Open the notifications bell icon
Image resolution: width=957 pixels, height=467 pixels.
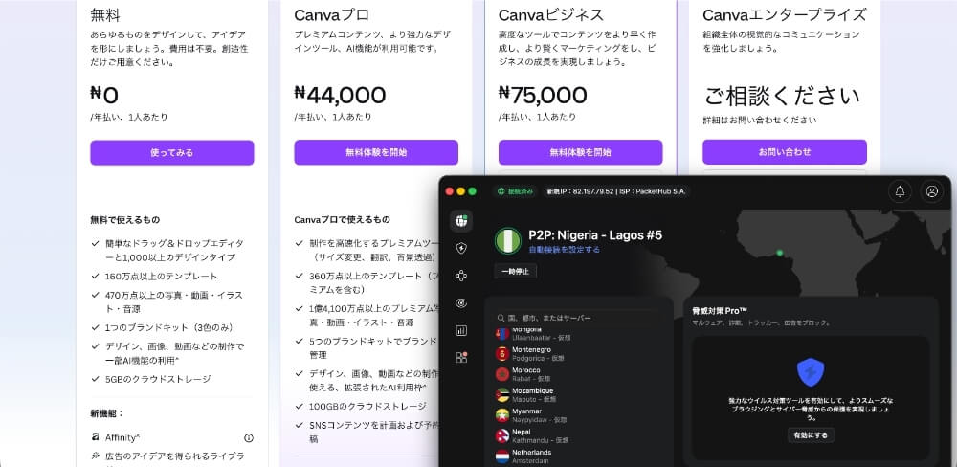[x=900, y=191]
